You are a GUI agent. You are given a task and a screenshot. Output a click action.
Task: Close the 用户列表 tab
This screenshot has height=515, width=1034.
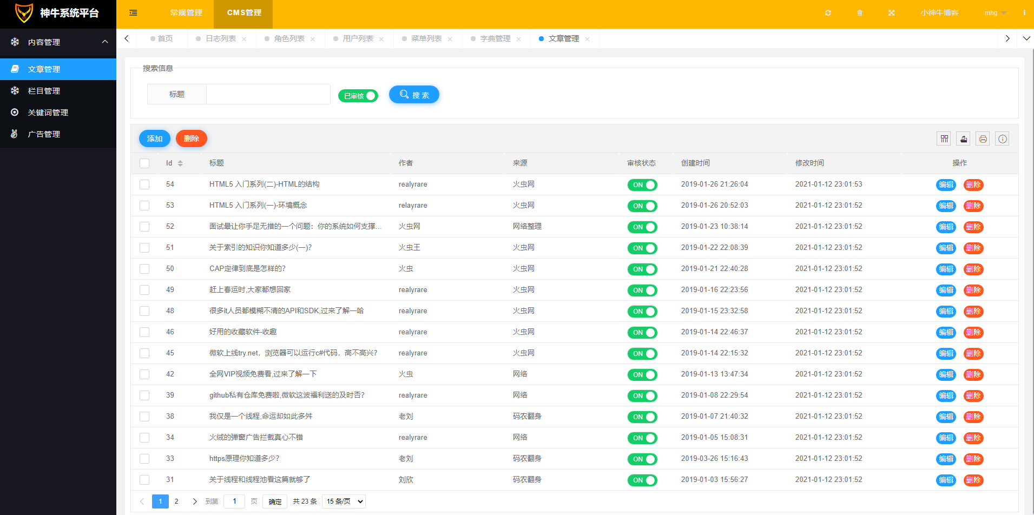point(381,39)
